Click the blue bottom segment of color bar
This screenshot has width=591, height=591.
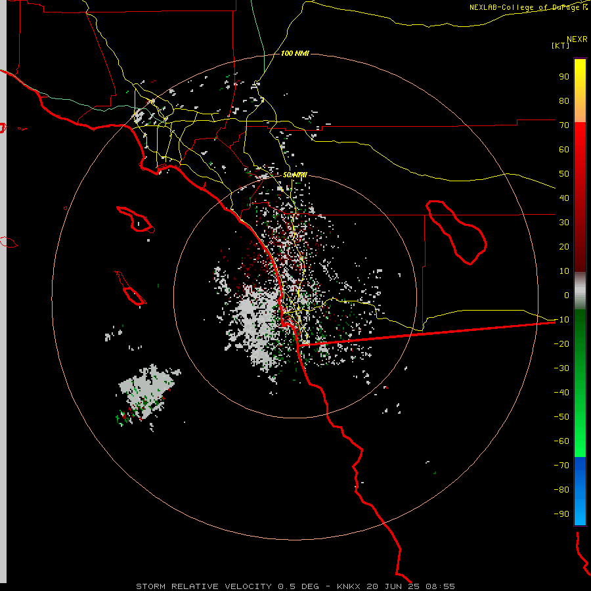tap(580, 491)
